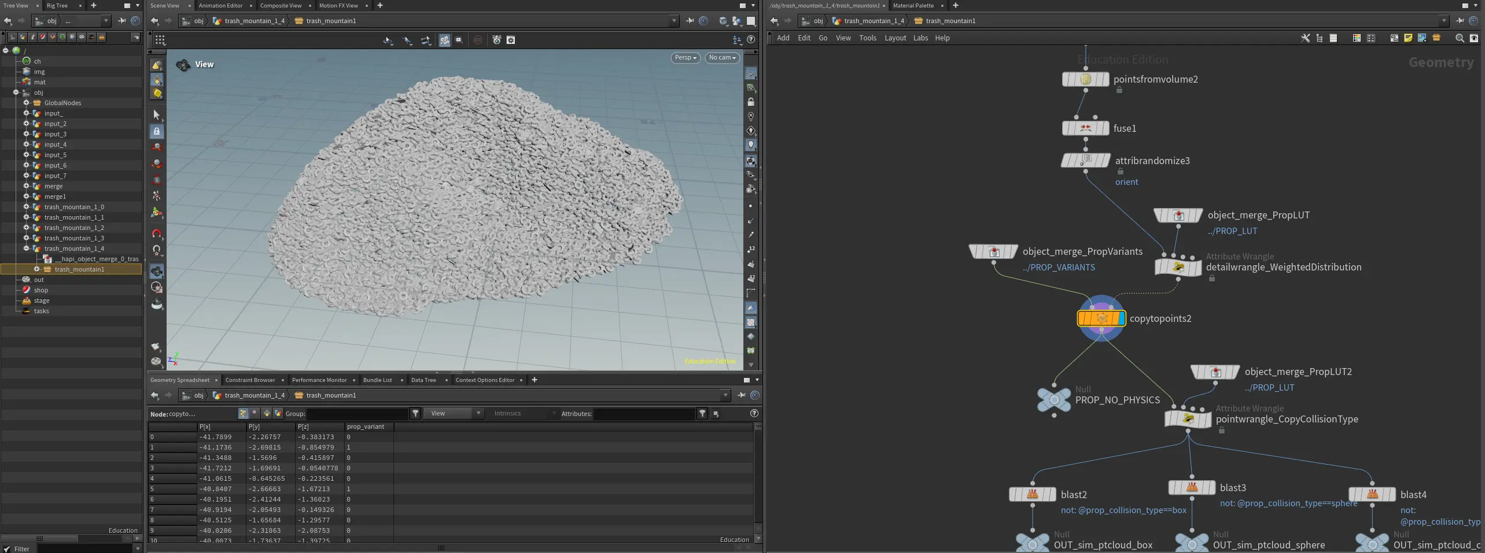
Task: Switch to the Animation Editor tab
Action: pos(220,6)
